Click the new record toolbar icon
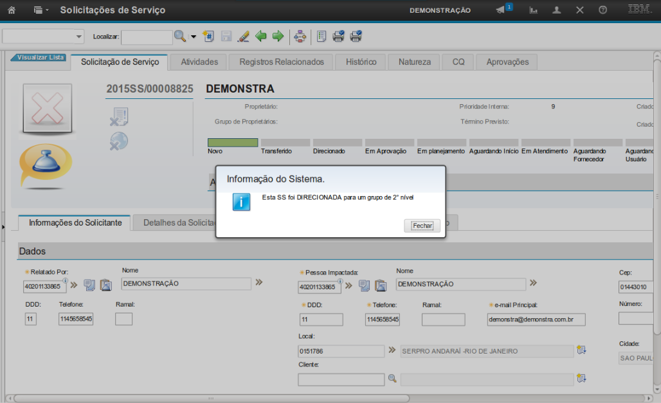 click(x=208, y=37)
